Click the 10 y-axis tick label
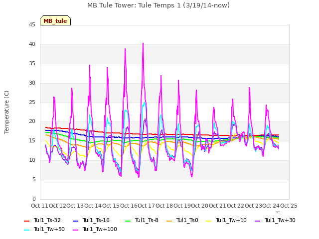Image resolution: width=319 pixels, height=239 pixels. click(32, 160)
